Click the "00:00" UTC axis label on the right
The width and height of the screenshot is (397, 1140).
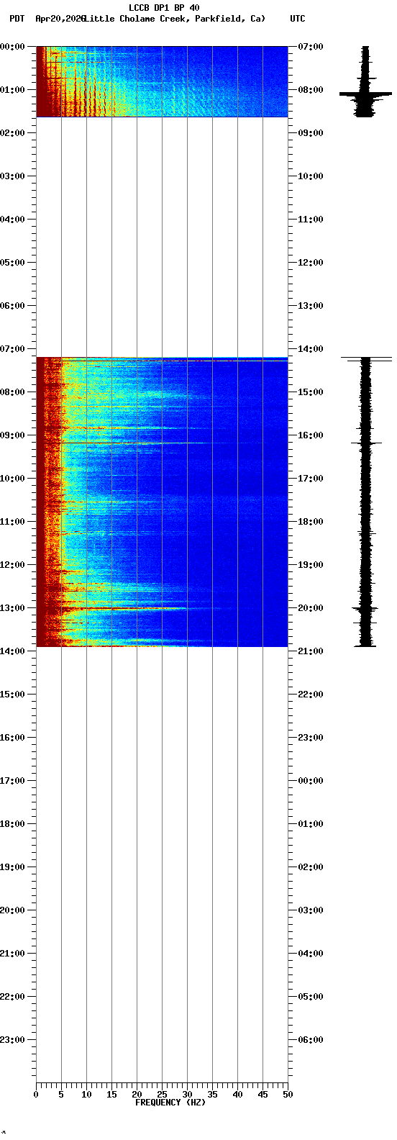pyautogui.click(x=311, y=781)
